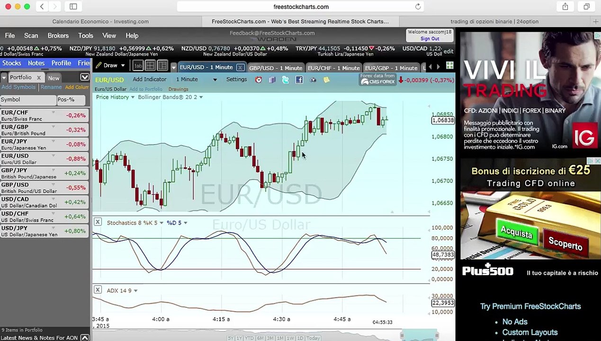This screenshot has width=601, height=341.
Task: Click Add Indicator button
Action: pos(149,79)
